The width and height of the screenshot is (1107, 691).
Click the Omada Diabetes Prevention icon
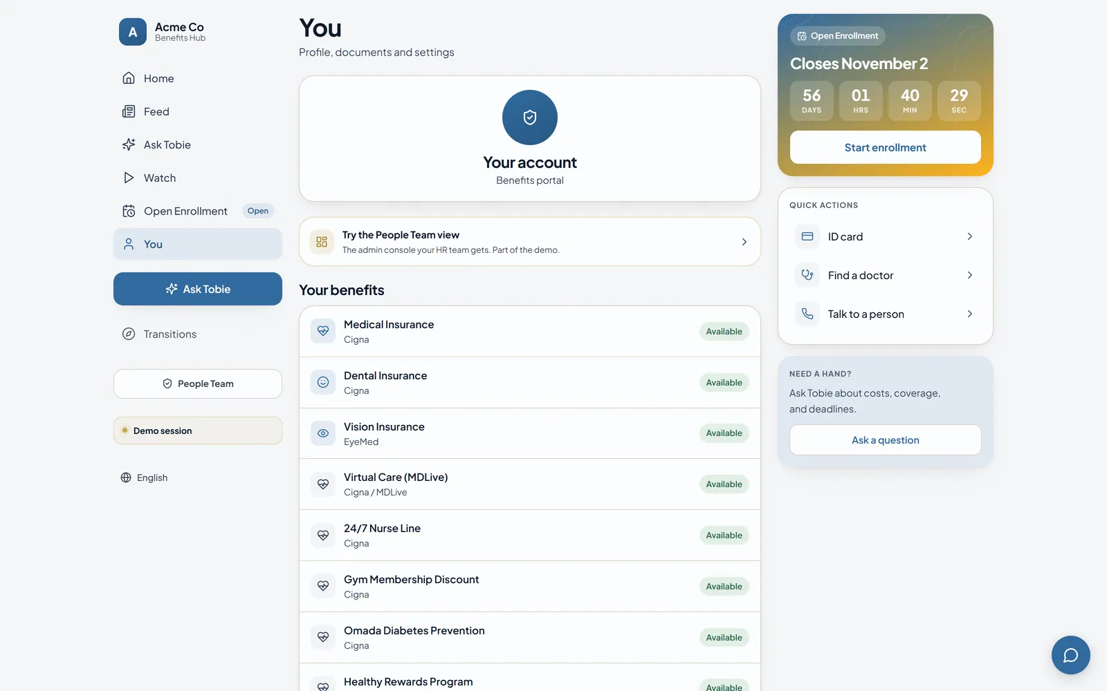tap(323, 637)
